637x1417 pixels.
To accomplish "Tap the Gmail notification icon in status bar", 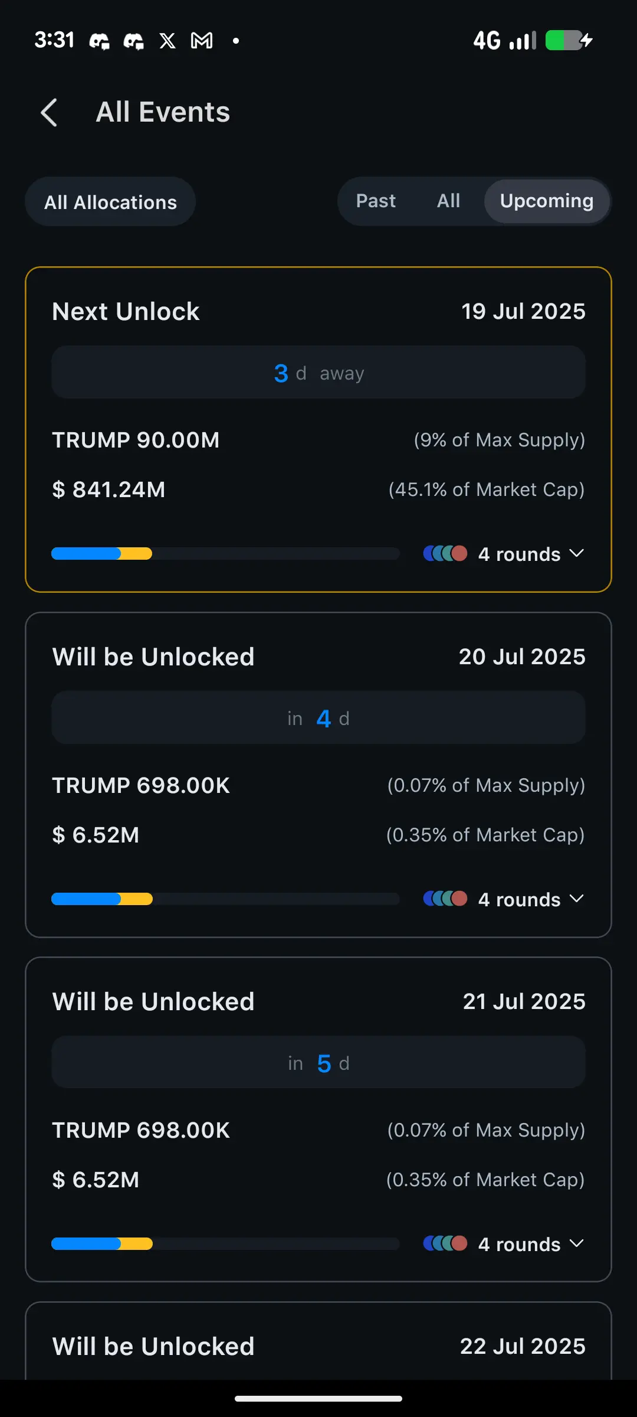I will click(202, 41).
